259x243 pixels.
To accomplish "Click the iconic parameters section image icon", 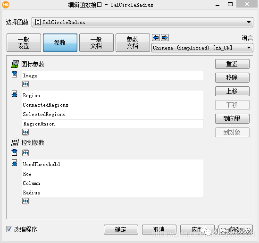I will 15,64.
